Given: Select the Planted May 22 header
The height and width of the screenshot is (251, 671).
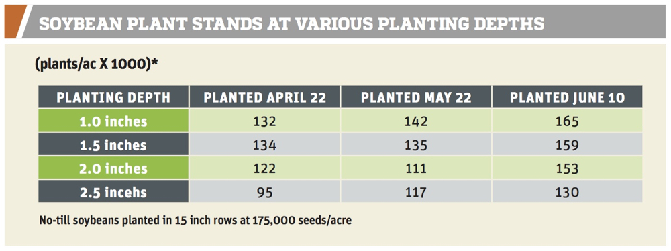Looking at the screenshot, I should [416, 97].
